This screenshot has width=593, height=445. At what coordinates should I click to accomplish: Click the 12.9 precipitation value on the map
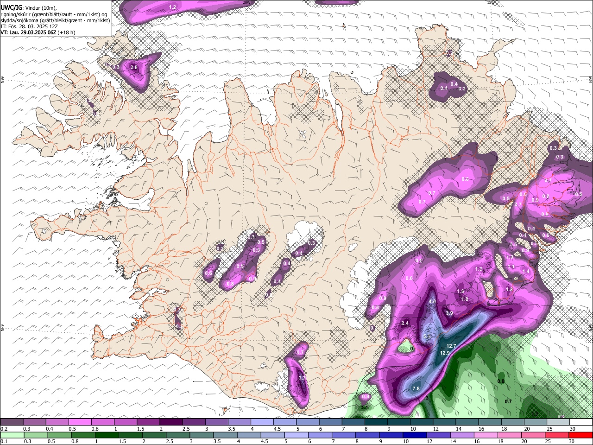point(445,353)
